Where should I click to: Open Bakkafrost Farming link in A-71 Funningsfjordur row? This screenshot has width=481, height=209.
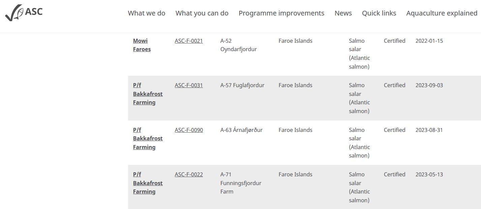tap(148, 183)
